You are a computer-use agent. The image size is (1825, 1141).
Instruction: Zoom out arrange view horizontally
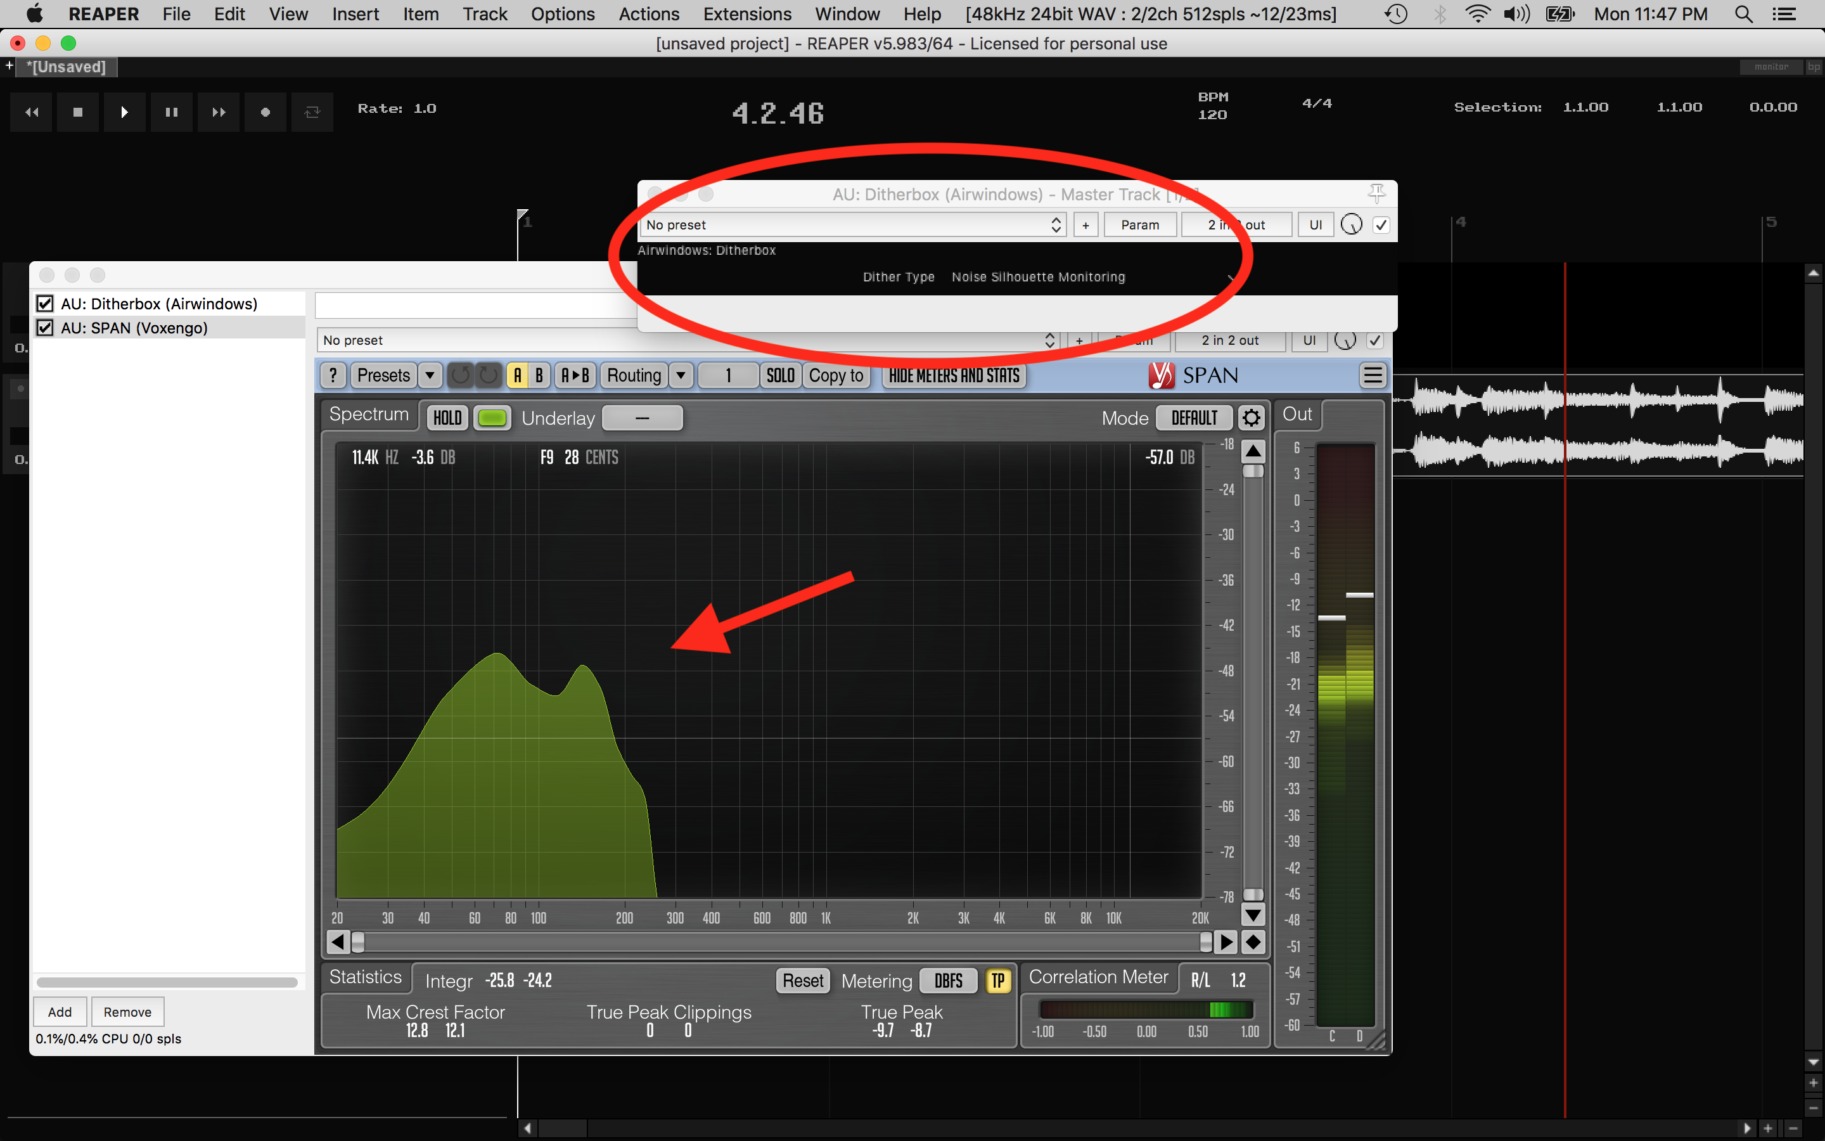pos(1793,1128)
